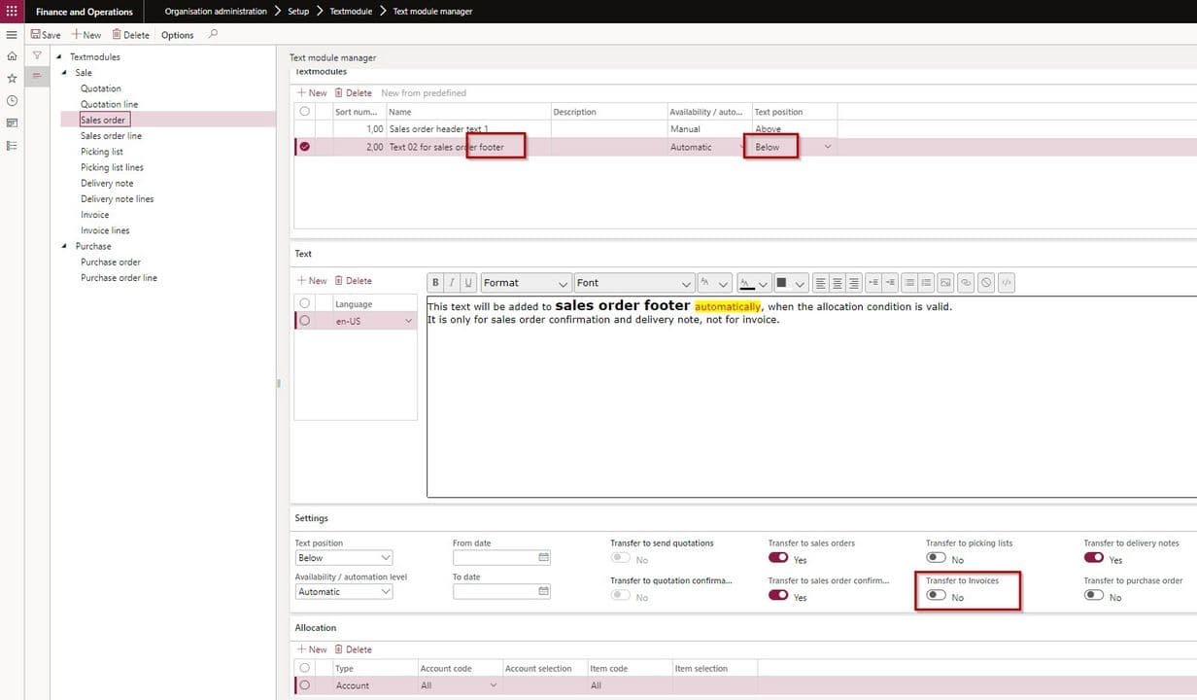Enable Transfer to picking lists toggle
This screenshot has width=1197, height=700.
[x=937, y=558]
